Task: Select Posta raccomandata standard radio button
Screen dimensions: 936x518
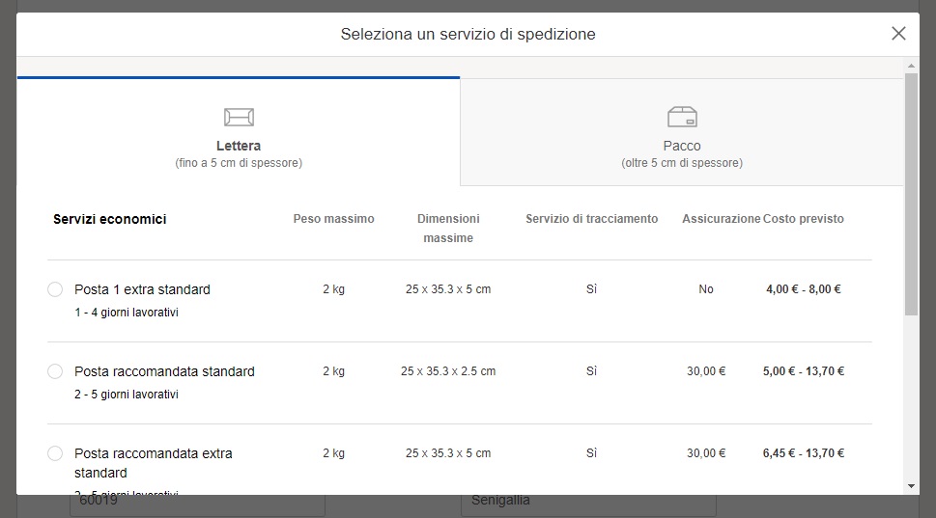Action: pyautogui.click(x=55, y=371)
